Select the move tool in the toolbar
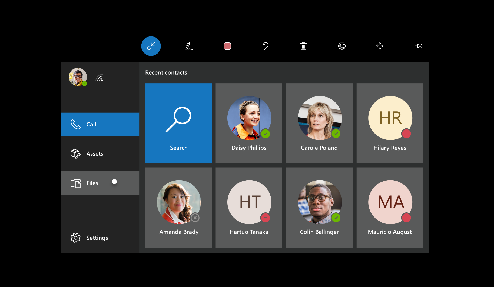Image resolution: width=494 pixels, height=287 pixels. 380,46
